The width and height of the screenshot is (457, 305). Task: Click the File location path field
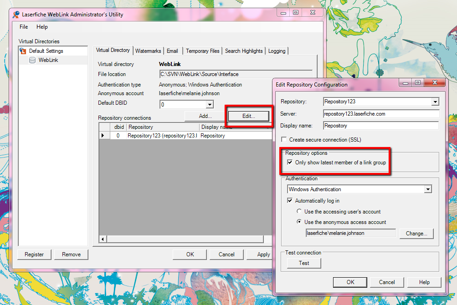236,74
